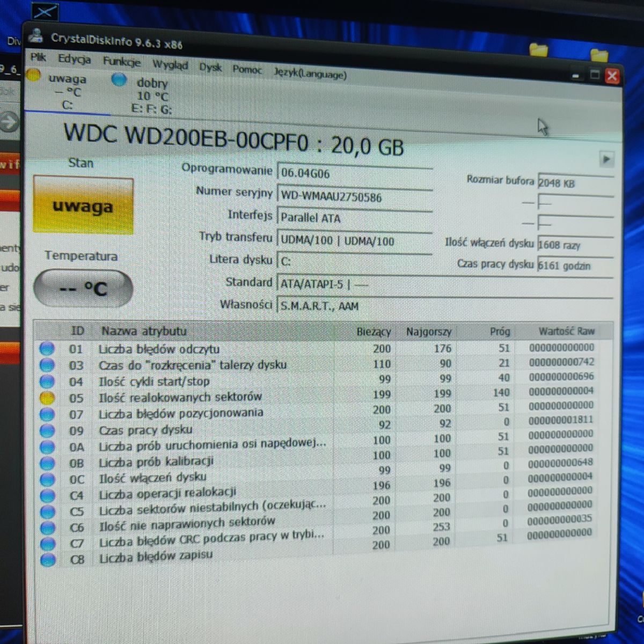Open the Edycja menu
Image resolution: width=644 pixels, height=644 pixels.
74,59
